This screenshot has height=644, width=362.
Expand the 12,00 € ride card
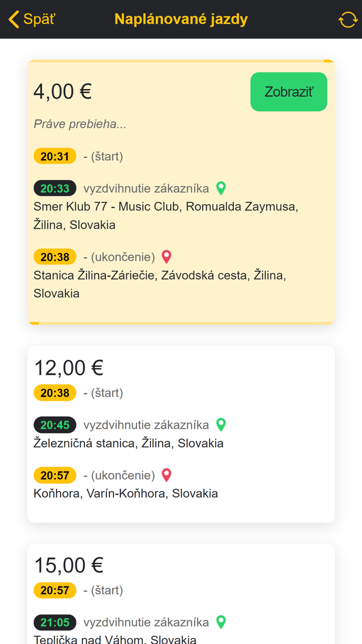[x=181, y=434]
